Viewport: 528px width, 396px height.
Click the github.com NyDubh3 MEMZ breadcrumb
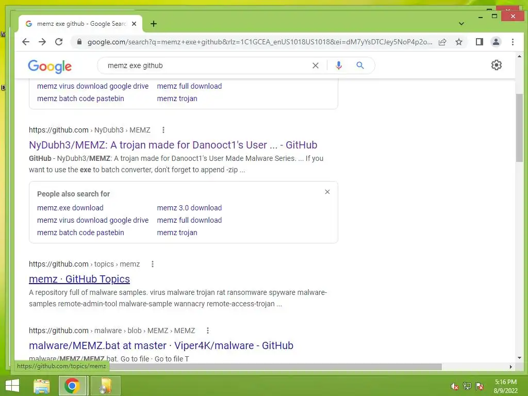coord(90,130)
